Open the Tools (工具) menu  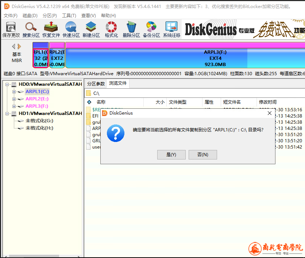[x=69, y=16]
